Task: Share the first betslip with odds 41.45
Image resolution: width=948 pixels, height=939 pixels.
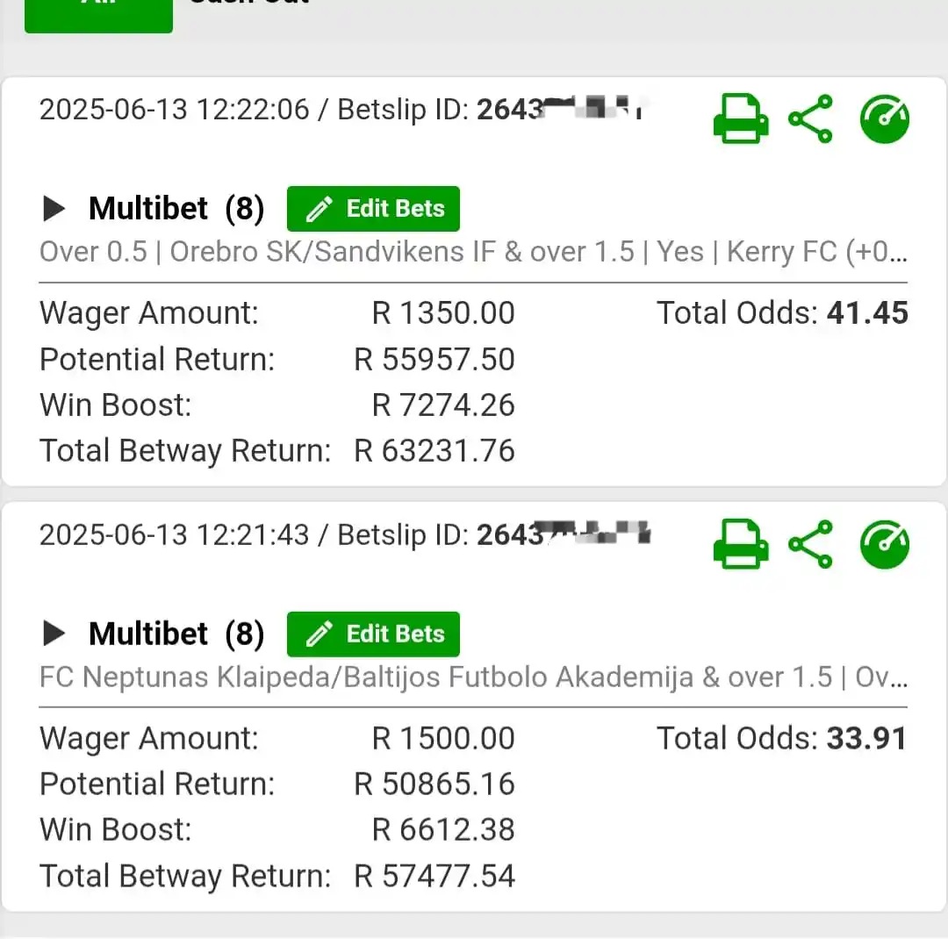Action: pyautogui.click(x=811, y=118)
